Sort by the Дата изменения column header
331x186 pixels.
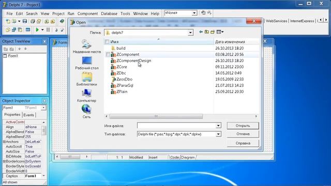(x=236, y=42)
